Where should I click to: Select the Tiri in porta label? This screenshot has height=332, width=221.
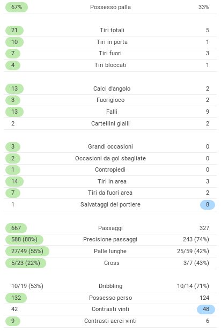[112, 42]
